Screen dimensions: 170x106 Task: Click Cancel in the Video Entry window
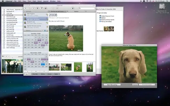[135, 85]
